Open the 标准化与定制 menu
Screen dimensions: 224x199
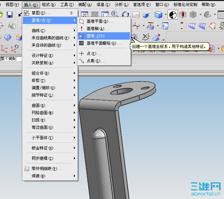click(185, 5)
